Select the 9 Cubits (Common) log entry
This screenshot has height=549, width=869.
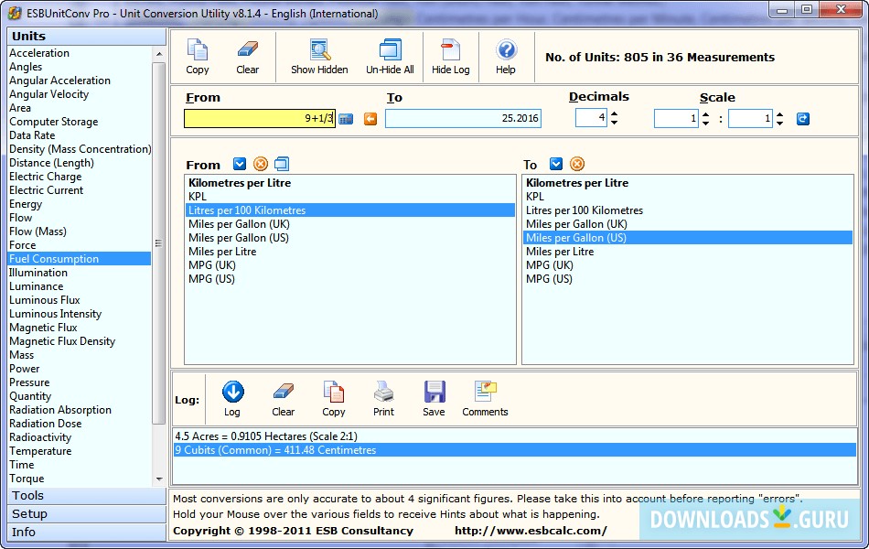tap(515, 450)
